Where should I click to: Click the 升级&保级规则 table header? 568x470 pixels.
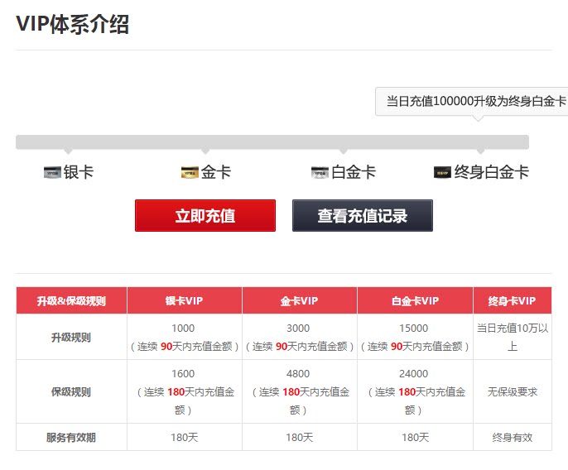pyautogui.click(x=71, y=300)
